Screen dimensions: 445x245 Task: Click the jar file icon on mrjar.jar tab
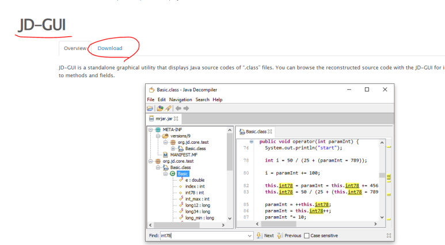pyautogui.click(x=151, y=118)
